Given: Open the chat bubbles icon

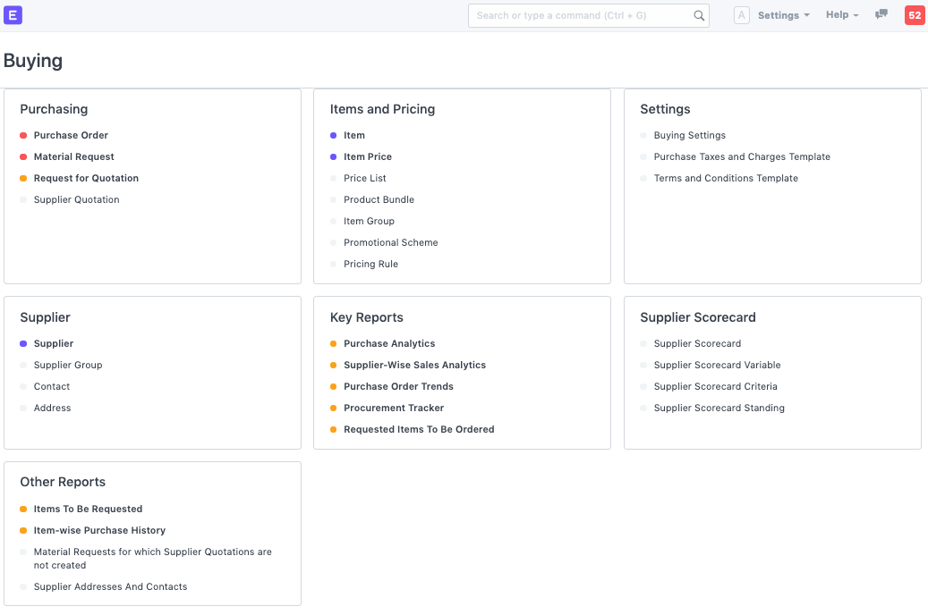Looking at the screenshot, I should pyautogui.click(x=881, y=15).
